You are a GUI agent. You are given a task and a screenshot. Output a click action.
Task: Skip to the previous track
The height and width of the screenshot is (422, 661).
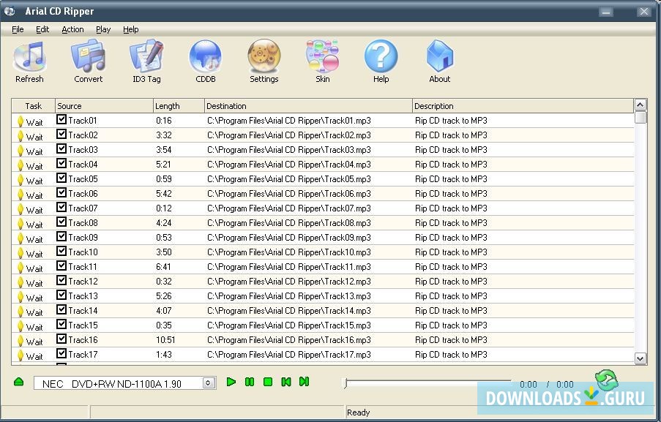(x=285, y=382)
